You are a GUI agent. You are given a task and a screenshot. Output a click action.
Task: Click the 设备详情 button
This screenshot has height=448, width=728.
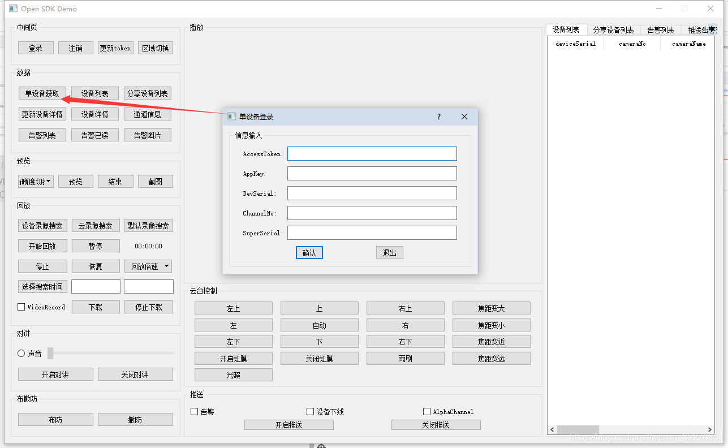[x=95, y=114]
